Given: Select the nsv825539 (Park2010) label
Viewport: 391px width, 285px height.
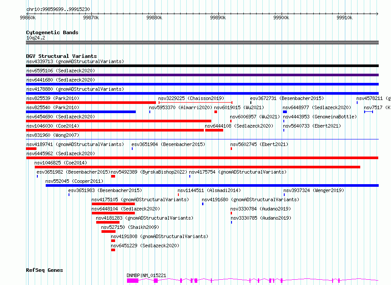Looking at the screenshot, I should [x=53, y=98].
